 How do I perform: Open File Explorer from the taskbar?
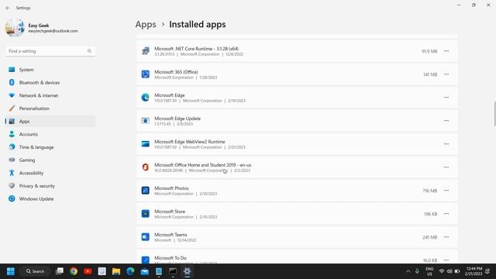coord(116,271)
